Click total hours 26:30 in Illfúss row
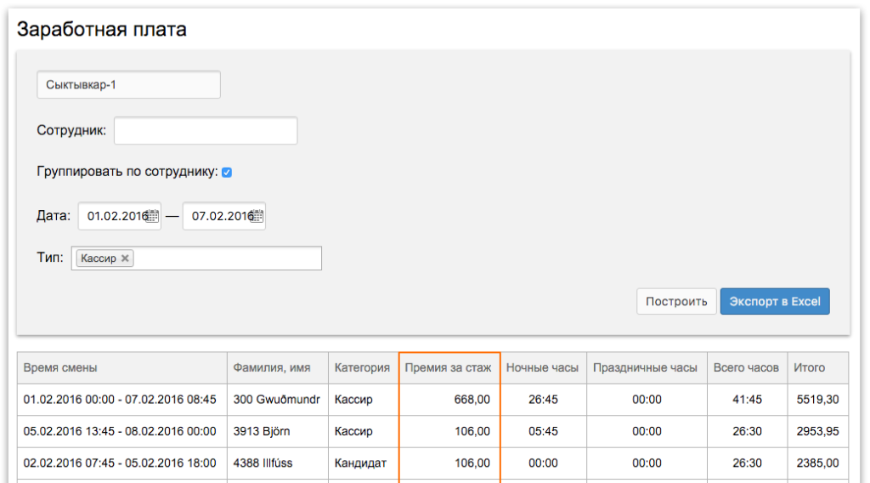Viewport: 870px width, 483px height. coord(747,463)
